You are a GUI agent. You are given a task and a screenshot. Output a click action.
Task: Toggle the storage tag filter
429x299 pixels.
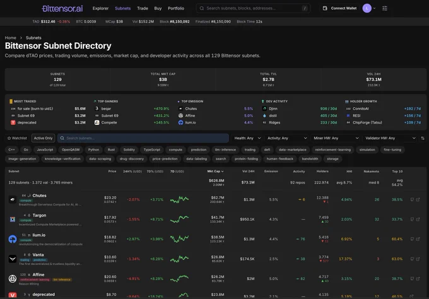[332, 159]
